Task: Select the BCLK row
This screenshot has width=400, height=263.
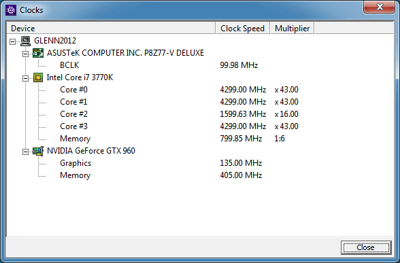Action: coord(69,65)
